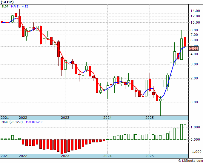Click the 2.00 price axis label
The width and height of the screenshot is (203, 163).
pyautogui.click(x=194, y=78)
